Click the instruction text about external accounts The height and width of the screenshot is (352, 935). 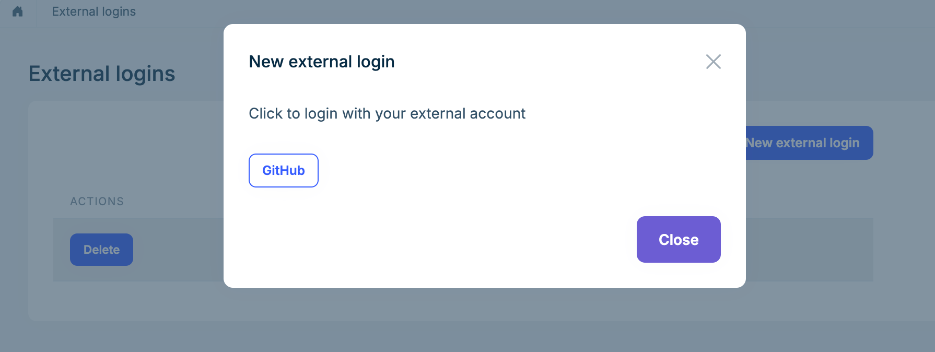(387, 113)
